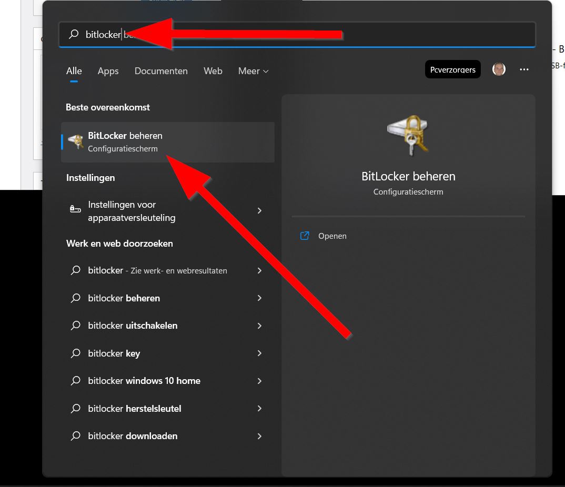
Task: Switch to the Documenten tab
Action: 161,71
